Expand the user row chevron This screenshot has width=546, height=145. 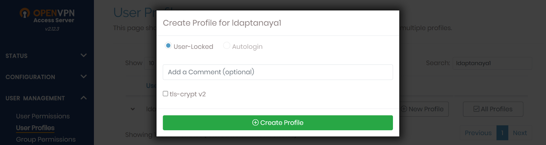133,109
